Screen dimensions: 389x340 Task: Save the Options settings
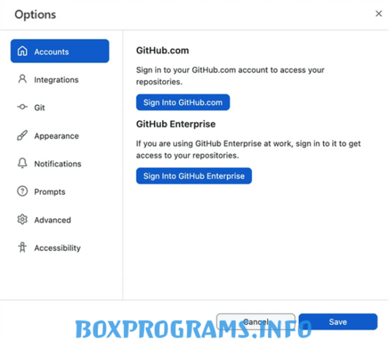(x=338, y=322)
